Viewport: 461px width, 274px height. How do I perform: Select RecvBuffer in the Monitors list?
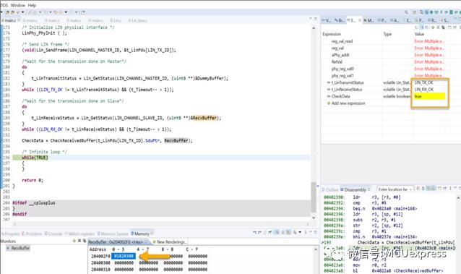18,248
